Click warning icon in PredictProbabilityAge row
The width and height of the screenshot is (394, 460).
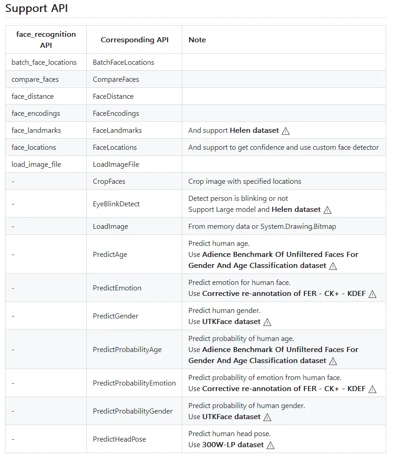coord(333,361)
